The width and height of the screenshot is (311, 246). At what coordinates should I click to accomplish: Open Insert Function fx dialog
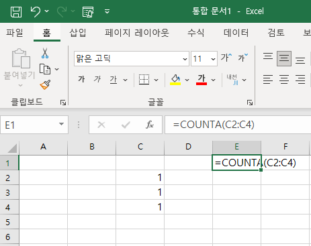point(149,125)
